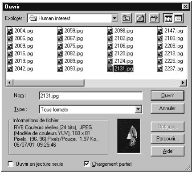Select file 2226.jpg
The width and height of the screenshot is (192, 172).
pyautogui.click(x=170, y=61)
